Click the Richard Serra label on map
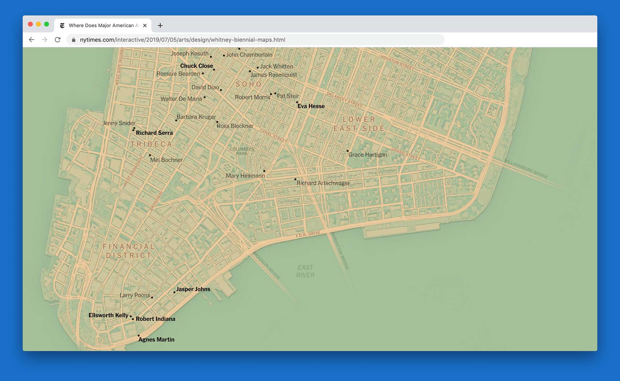 (x=154, y=133)
